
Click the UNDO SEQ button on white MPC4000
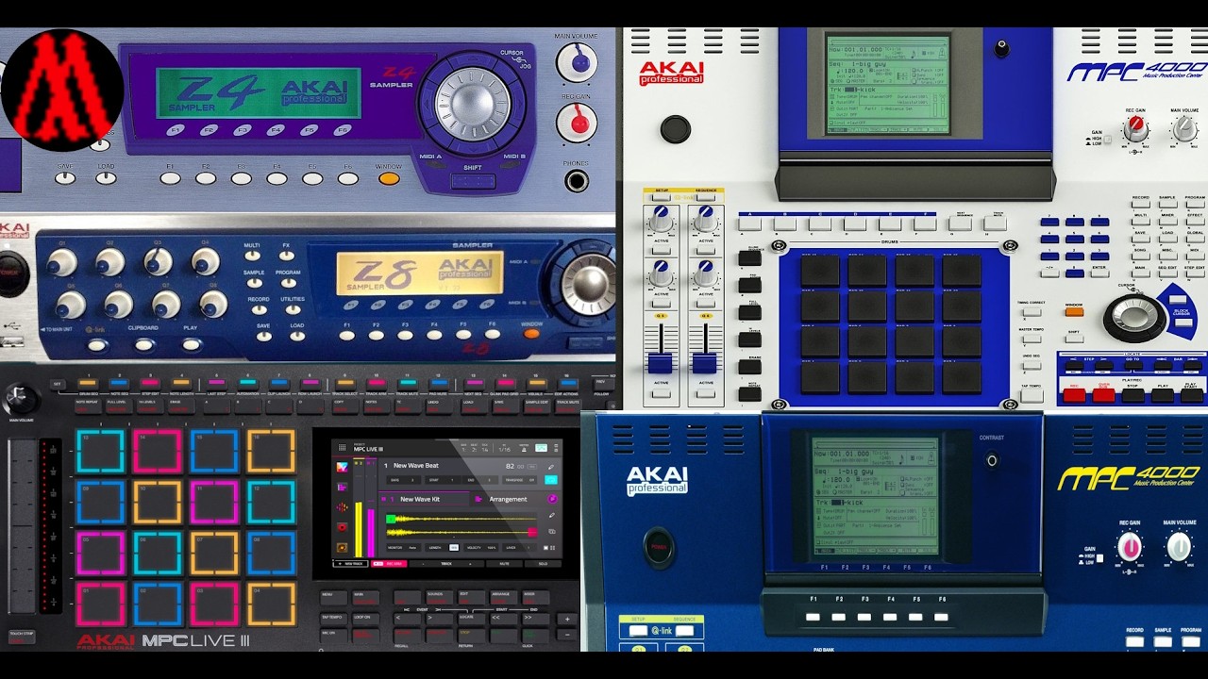(1032, 365)
